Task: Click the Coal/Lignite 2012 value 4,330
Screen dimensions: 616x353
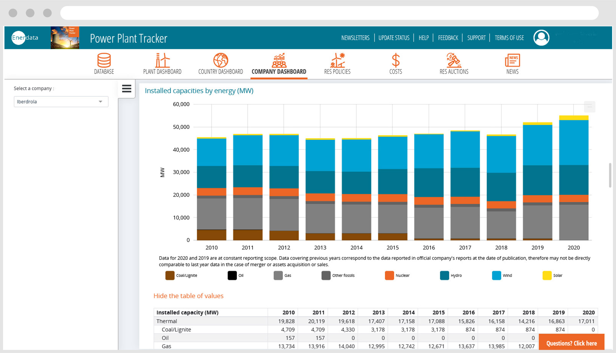Action: [x=349, y=329]
